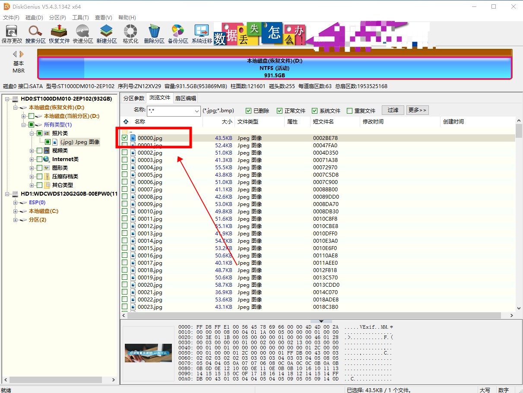
Task: Switch to the 扇区编辑 tab
Action: click(x=185, y=98)
